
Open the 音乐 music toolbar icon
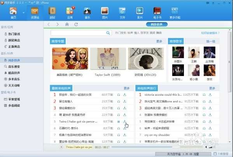[88, 13]
